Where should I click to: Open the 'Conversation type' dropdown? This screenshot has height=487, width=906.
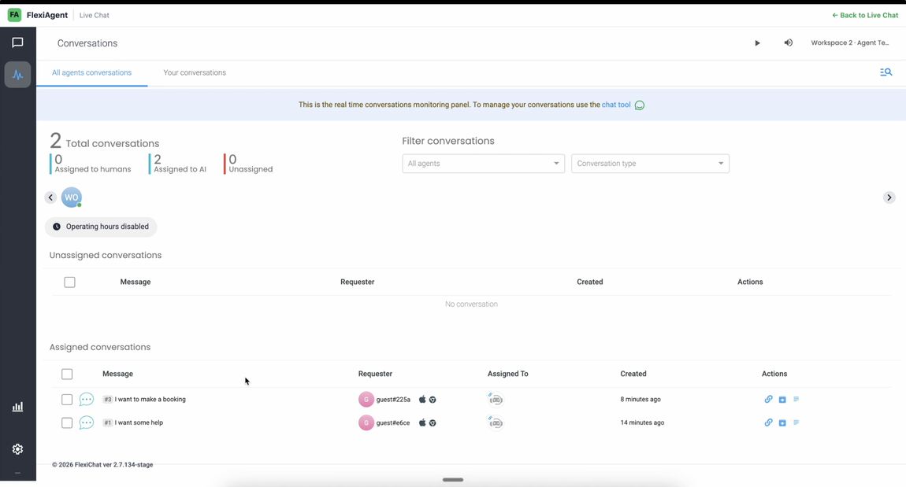pyautogui.click(x=650, y=164)
